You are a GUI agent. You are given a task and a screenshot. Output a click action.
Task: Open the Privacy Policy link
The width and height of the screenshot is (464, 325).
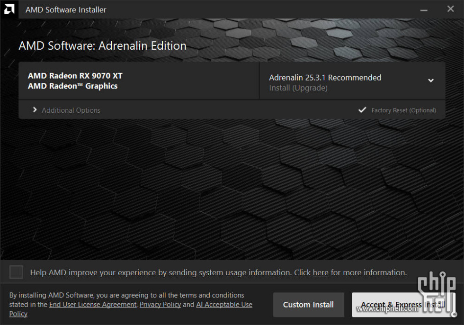click(160, 304)
